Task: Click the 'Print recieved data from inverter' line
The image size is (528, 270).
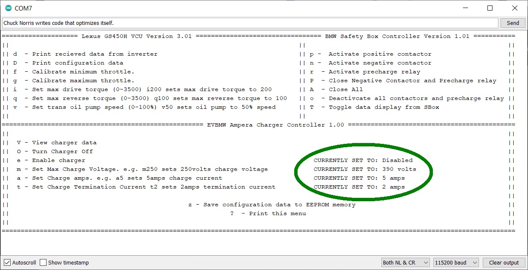Action: [85, 54]
